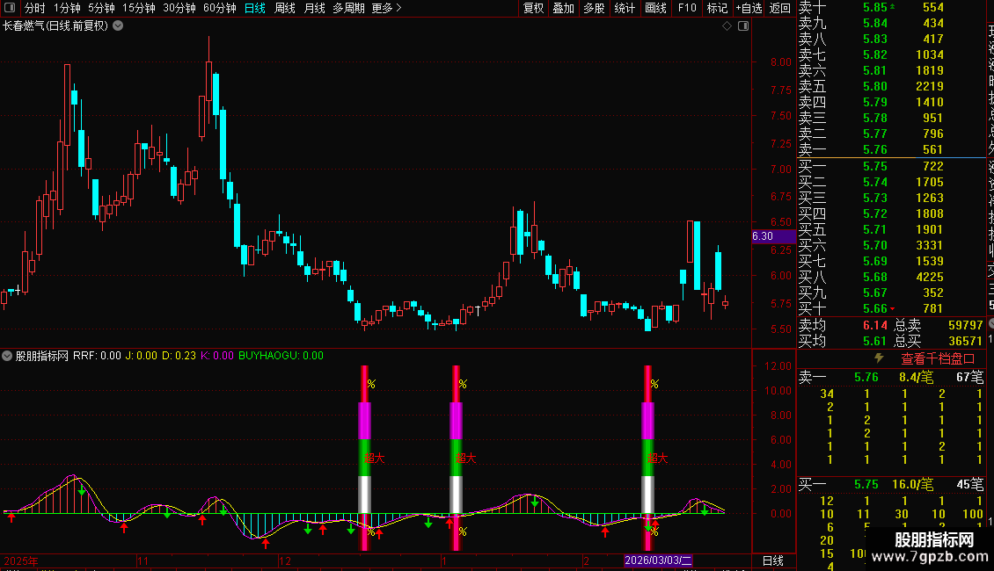This screenshot has height=571, width=994.
Task: Click the 画线 draw line button
Action: [x=655, y=8]
